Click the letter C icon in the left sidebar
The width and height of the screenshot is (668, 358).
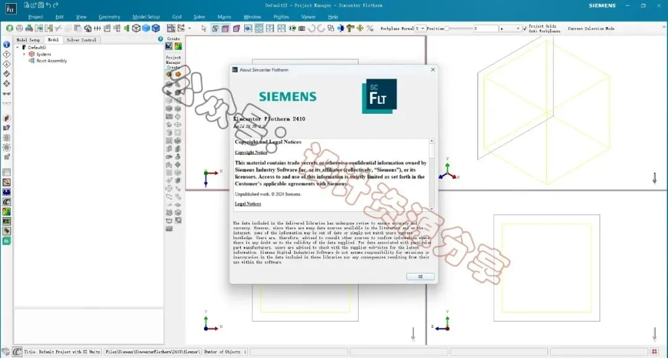pos(6,202)
